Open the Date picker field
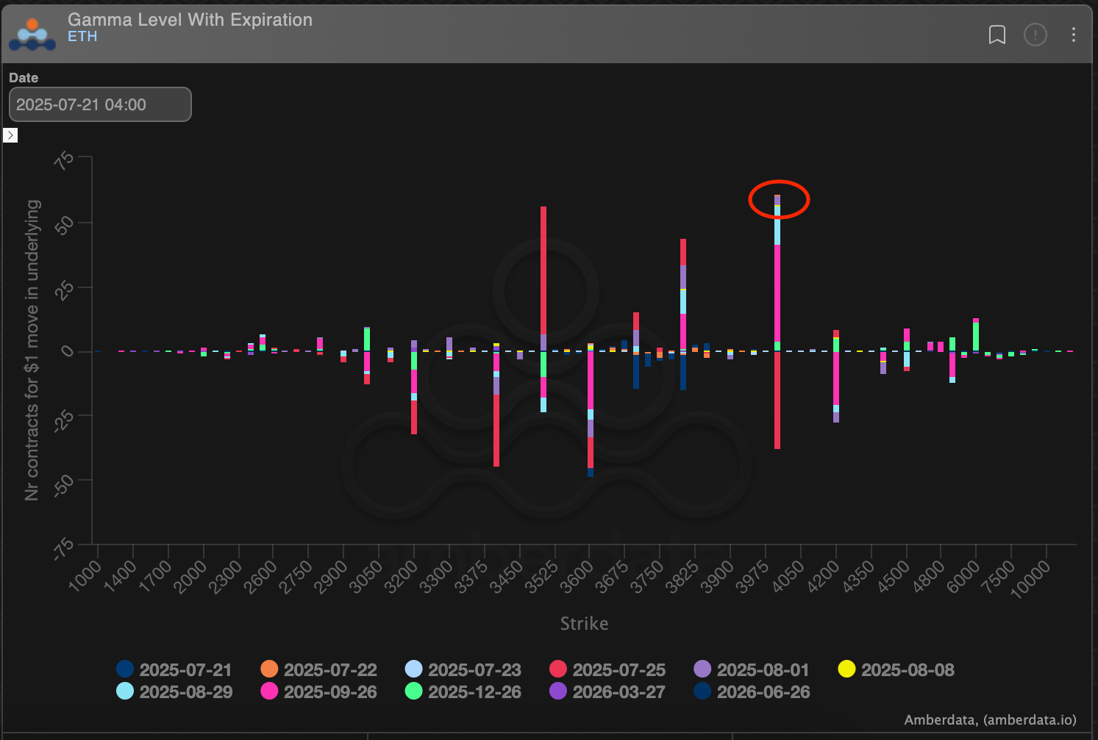This screenshot has height=740, width=1098. point(99,104)
